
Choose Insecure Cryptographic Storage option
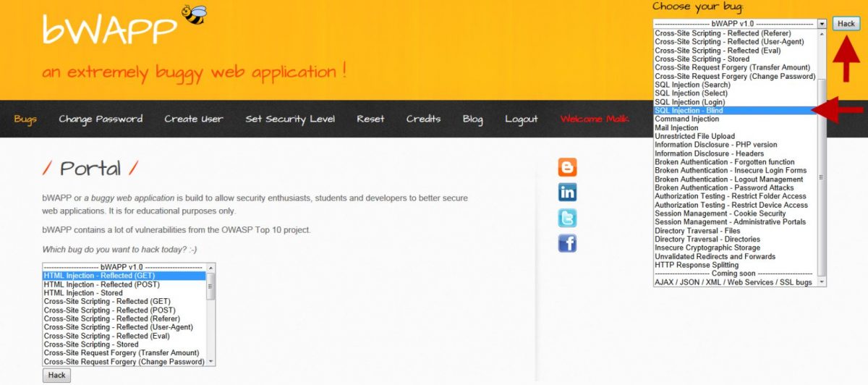pyautogui.click(x=734, y=248)
